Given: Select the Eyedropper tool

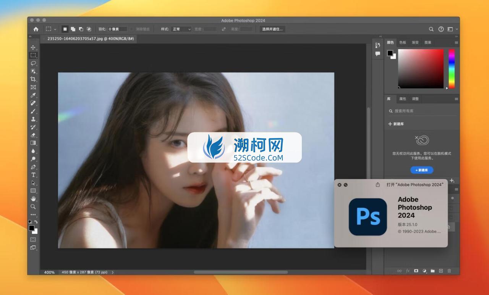Looking at the screenshot, I should [33, 95].
